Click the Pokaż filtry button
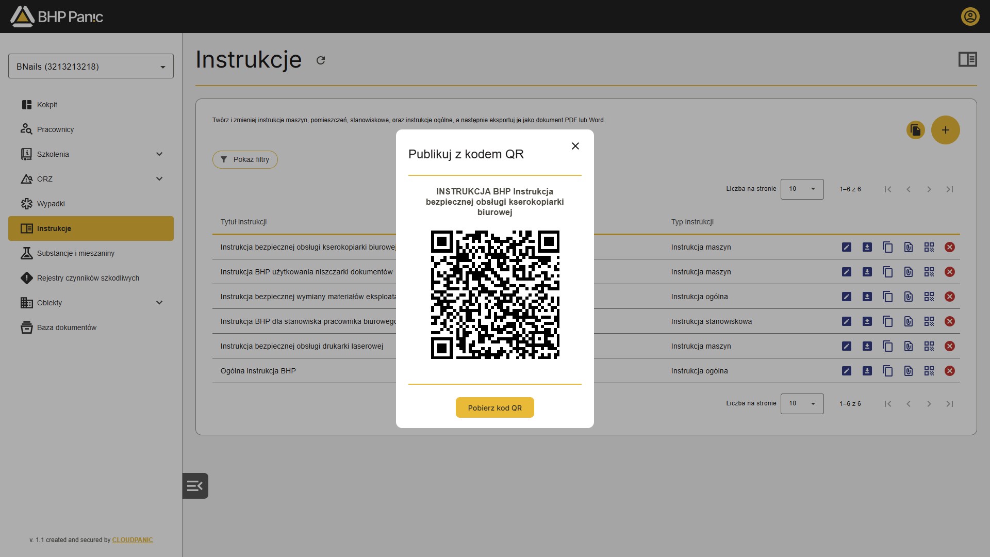This screenshot has width=990, height=557. point(245,159)
